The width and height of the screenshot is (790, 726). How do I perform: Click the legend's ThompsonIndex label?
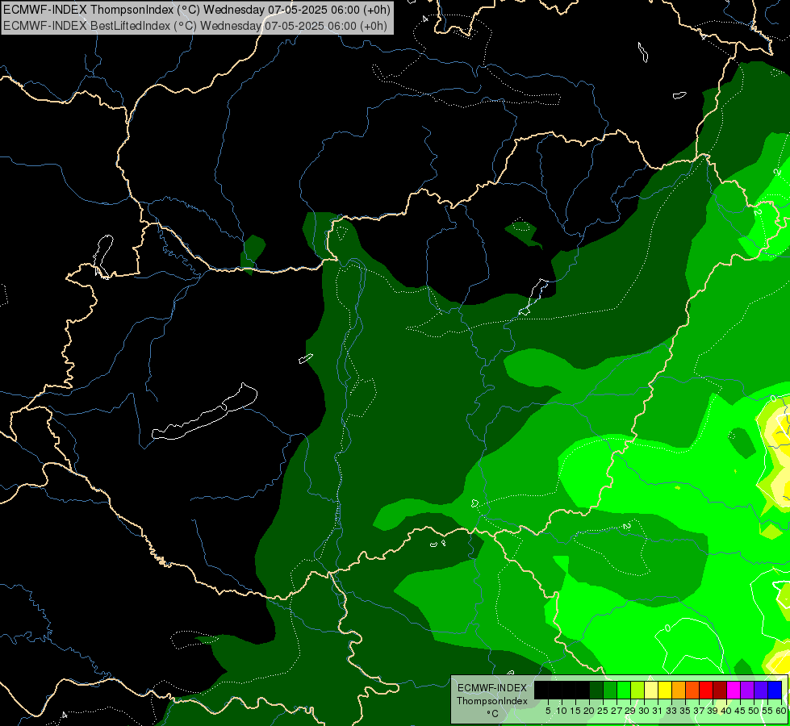(x=492, y=701)
